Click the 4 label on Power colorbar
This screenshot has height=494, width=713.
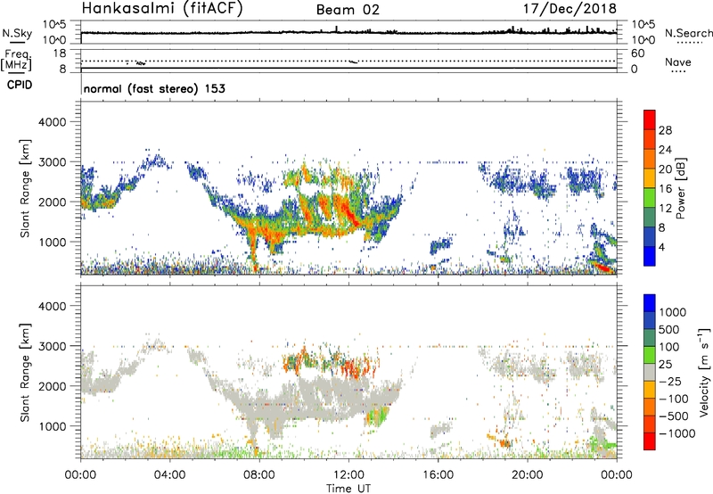coord(662,247)
